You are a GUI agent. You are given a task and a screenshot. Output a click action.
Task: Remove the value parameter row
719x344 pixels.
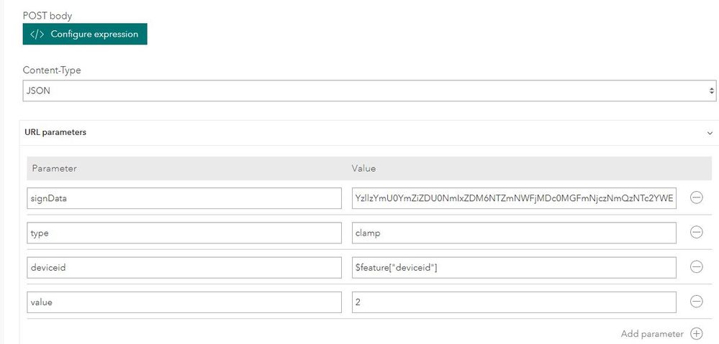tap(696, 302)
